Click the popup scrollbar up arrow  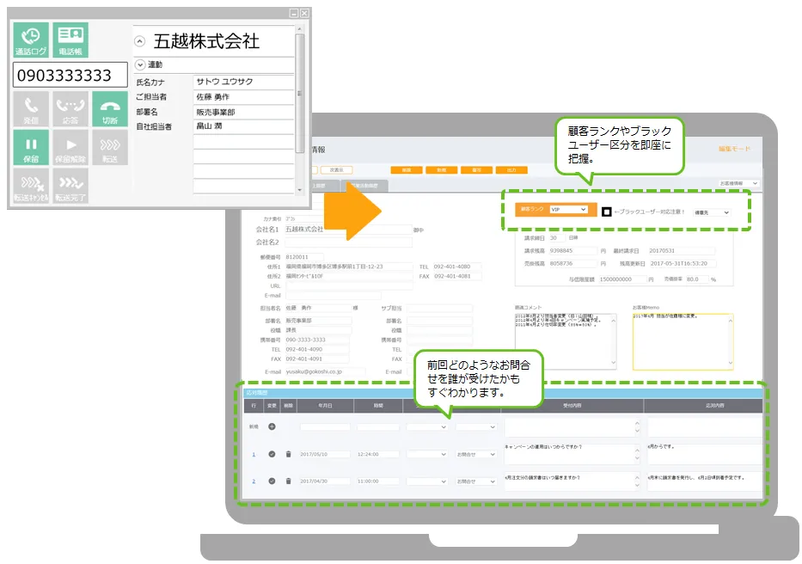point(300,30)
